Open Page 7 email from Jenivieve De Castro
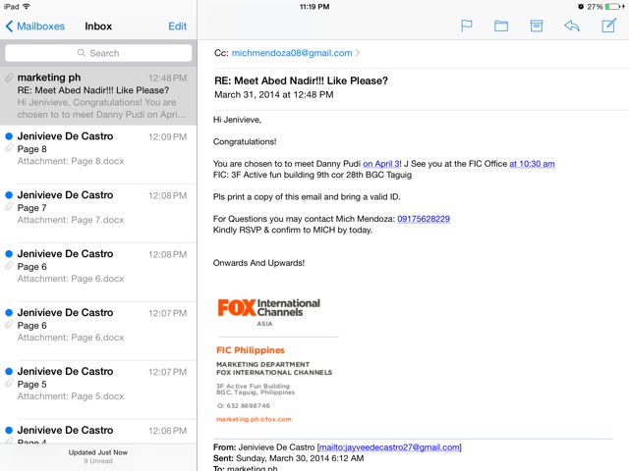The width and height of the screenshot is (629, 471). coord(98,214)
